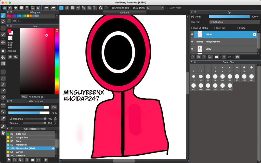Select the Gradient tool
Viewport: 261px width, 163px height.
[x=3, y=63]
